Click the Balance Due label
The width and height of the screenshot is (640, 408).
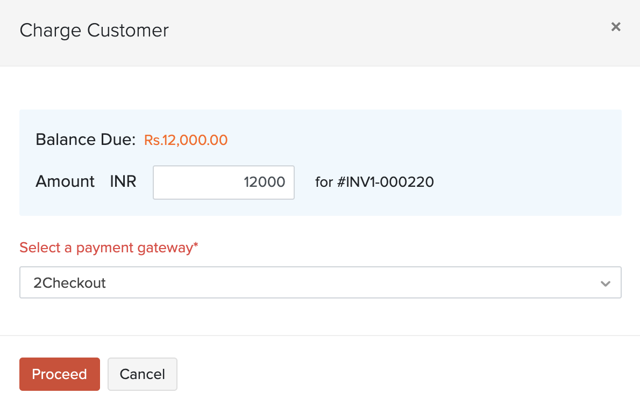(x=86, y=140)
